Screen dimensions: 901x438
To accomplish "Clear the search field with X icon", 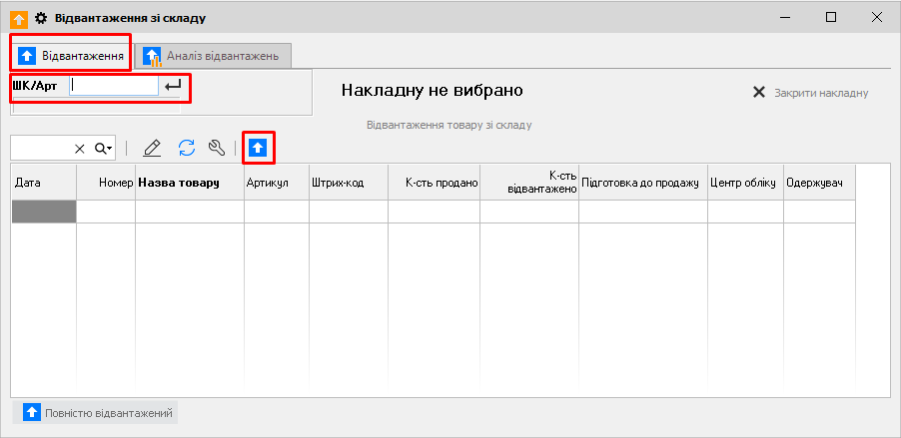I will [x=79, y=150].
